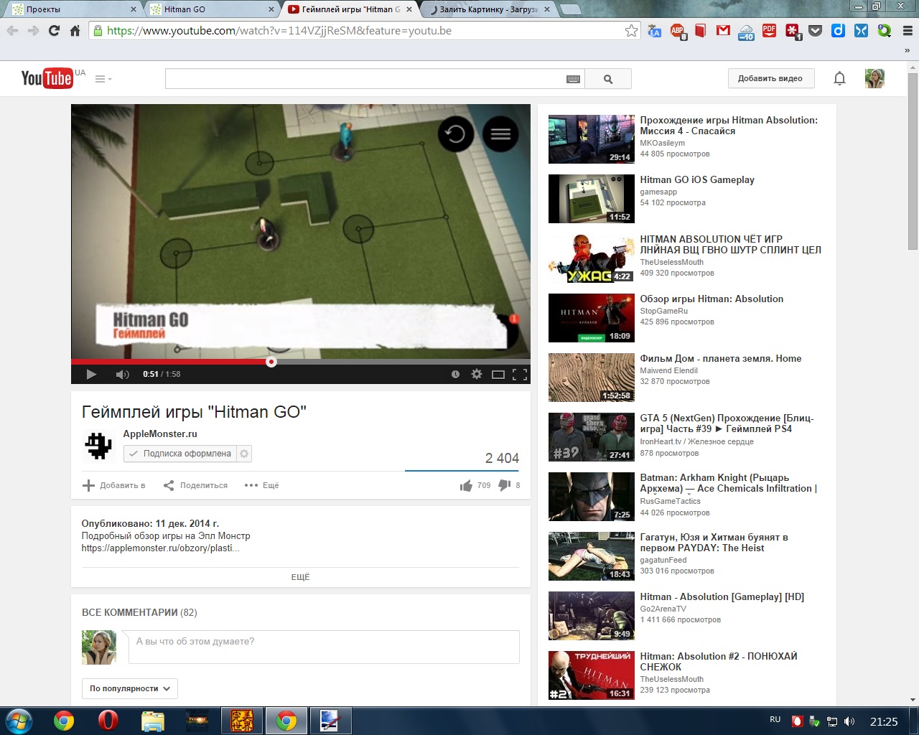Bookmark this page with the star
This screenshot has height=735, width=919.
[631, 31]
